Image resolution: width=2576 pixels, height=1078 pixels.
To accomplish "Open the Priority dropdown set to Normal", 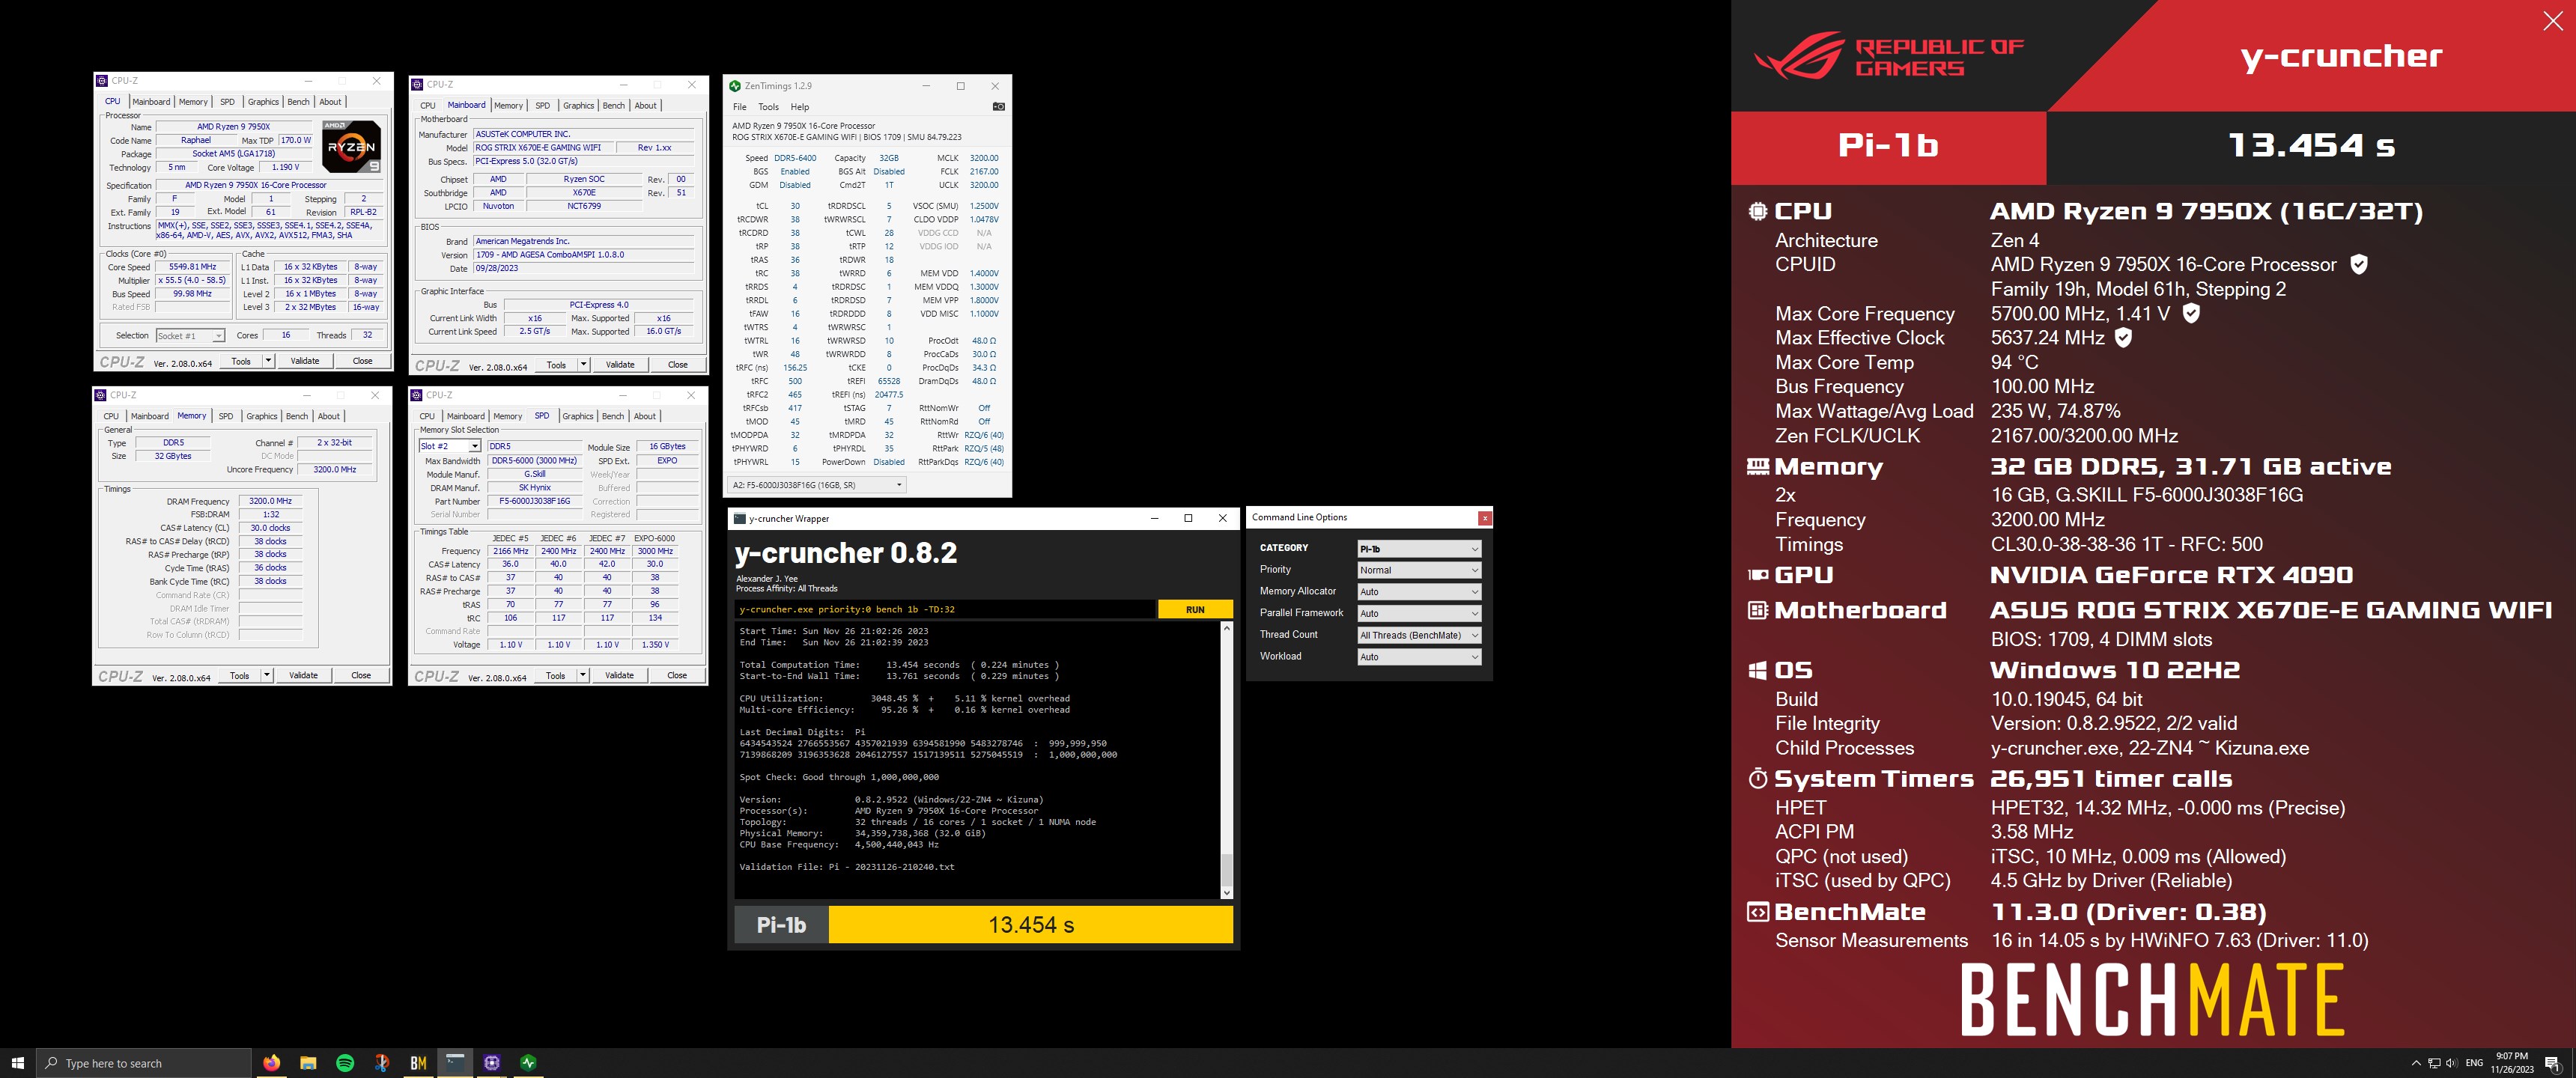I will (1418, 570).
